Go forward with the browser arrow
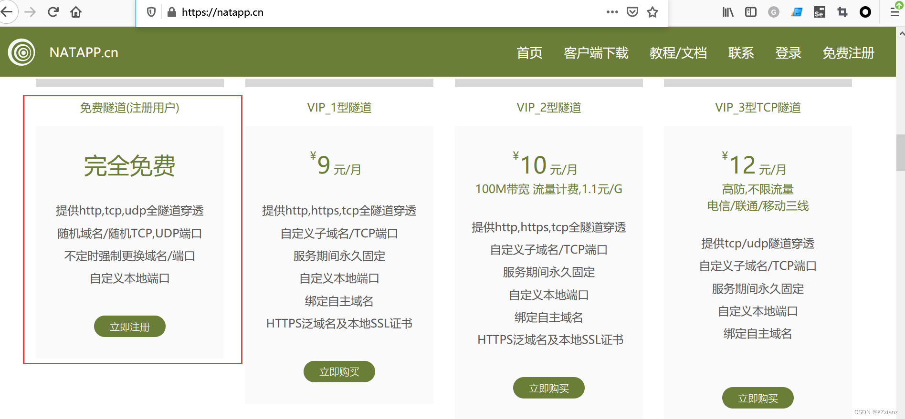The width and height of the screenshot is (905, 419). click(30, 12)
